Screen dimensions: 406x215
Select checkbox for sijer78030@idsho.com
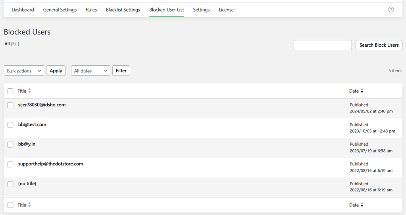pos(10,105)
